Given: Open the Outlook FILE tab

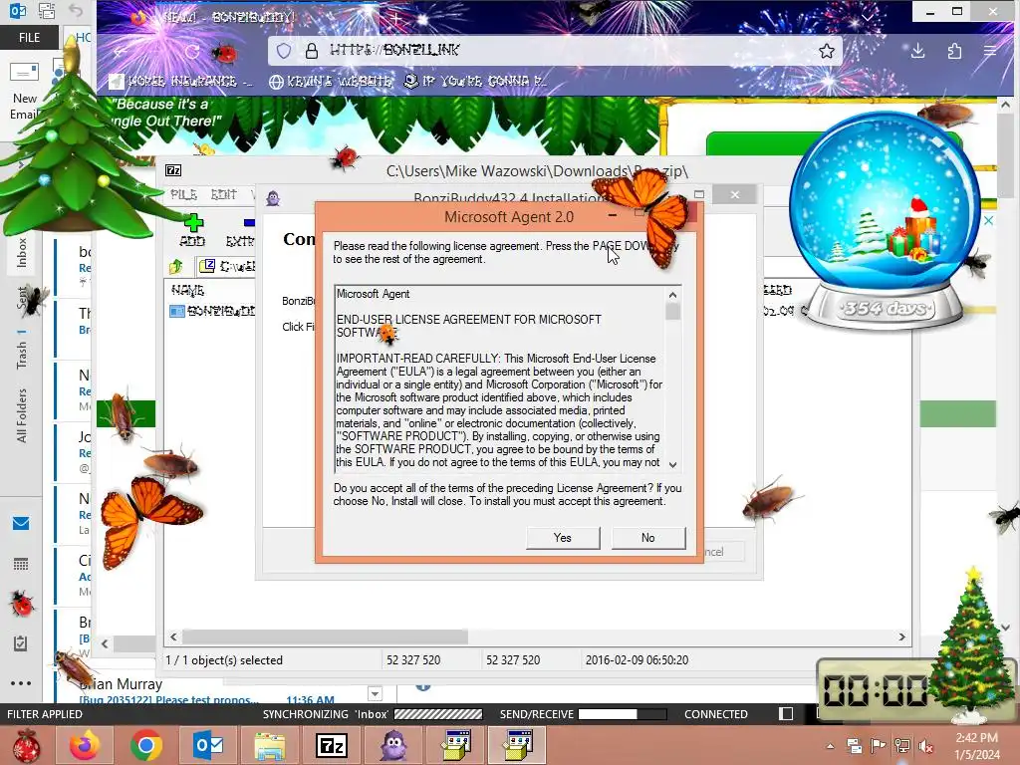Looking at the screenshot, I should 29,38.
